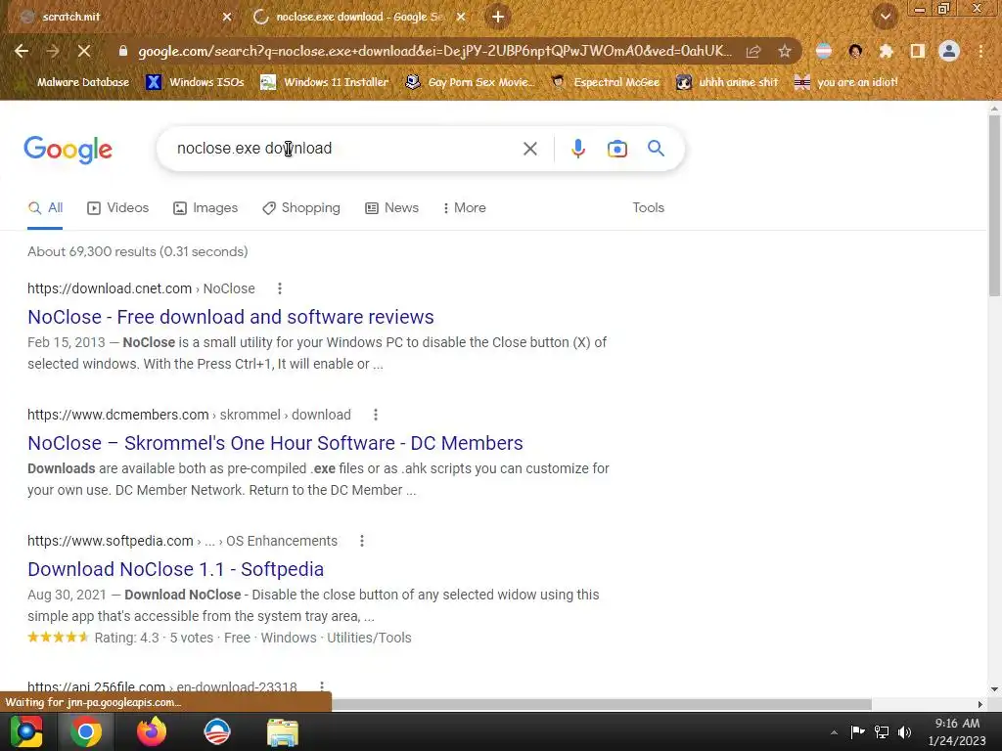Open File Explorer folder on the taskbar
This screenshot has height=751, width=1002.
point(283,731)
